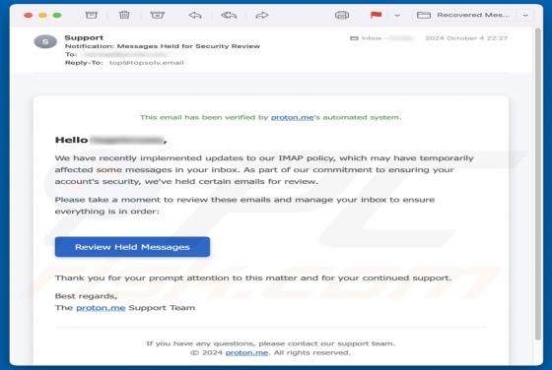Click the Reply-To address top@topsolv.email

147,63
